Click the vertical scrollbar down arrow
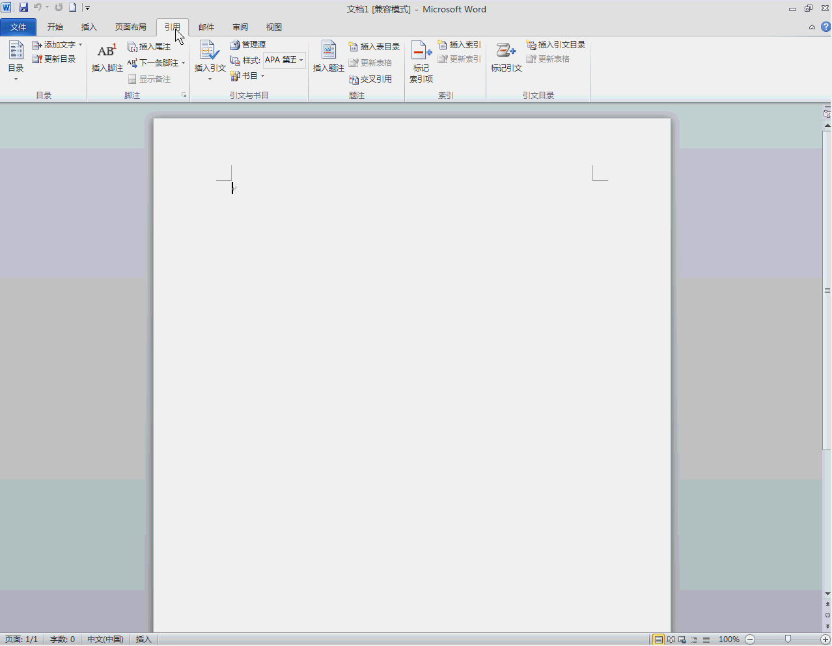 827,593
